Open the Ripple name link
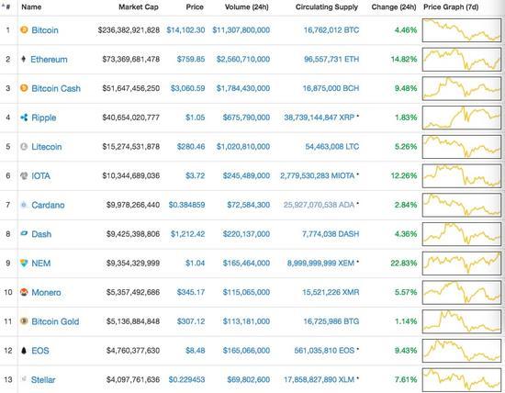 point(44,118)
